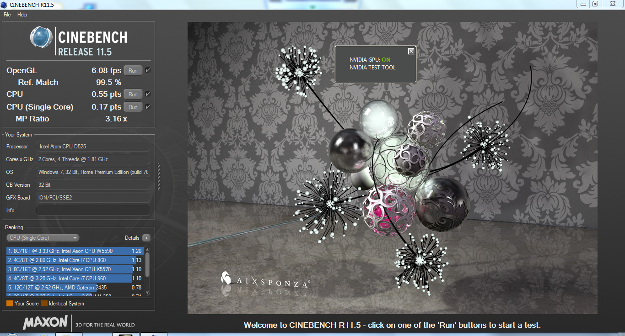Open the Help menu

coord(22,15)
